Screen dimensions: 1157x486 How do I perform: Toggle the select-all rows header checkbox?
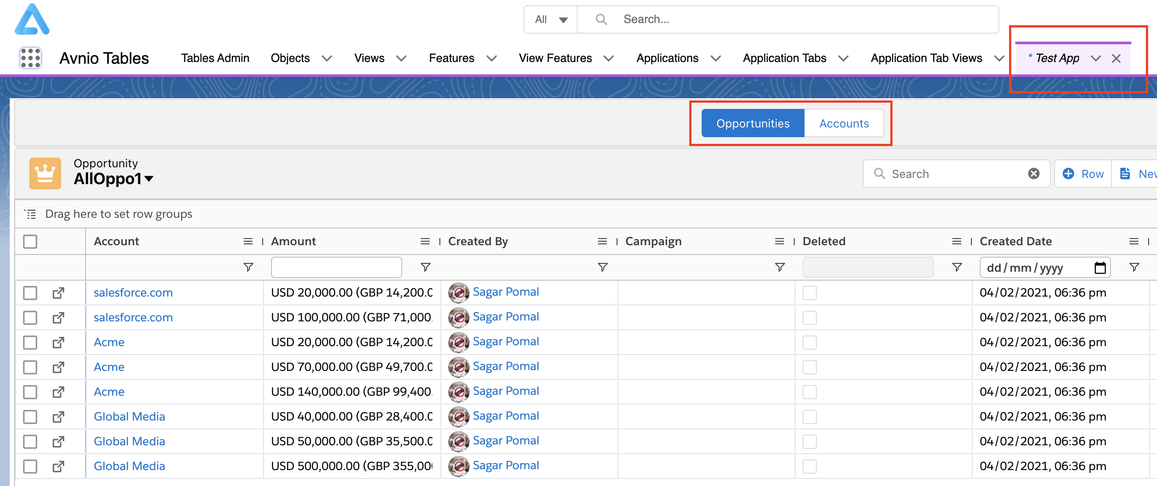[30, 241]
